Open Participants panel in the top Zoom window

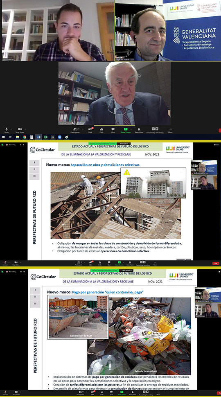point(75,130)
